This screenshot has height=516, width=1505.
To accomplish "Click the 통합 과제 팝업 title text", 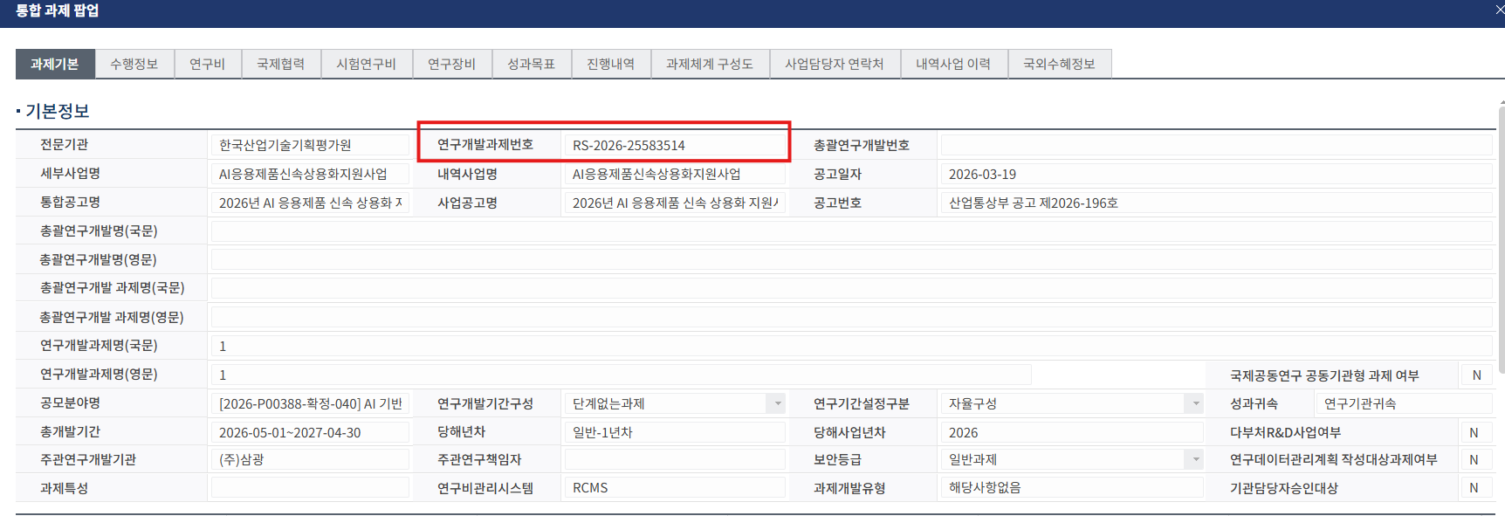I will [58, 10].
